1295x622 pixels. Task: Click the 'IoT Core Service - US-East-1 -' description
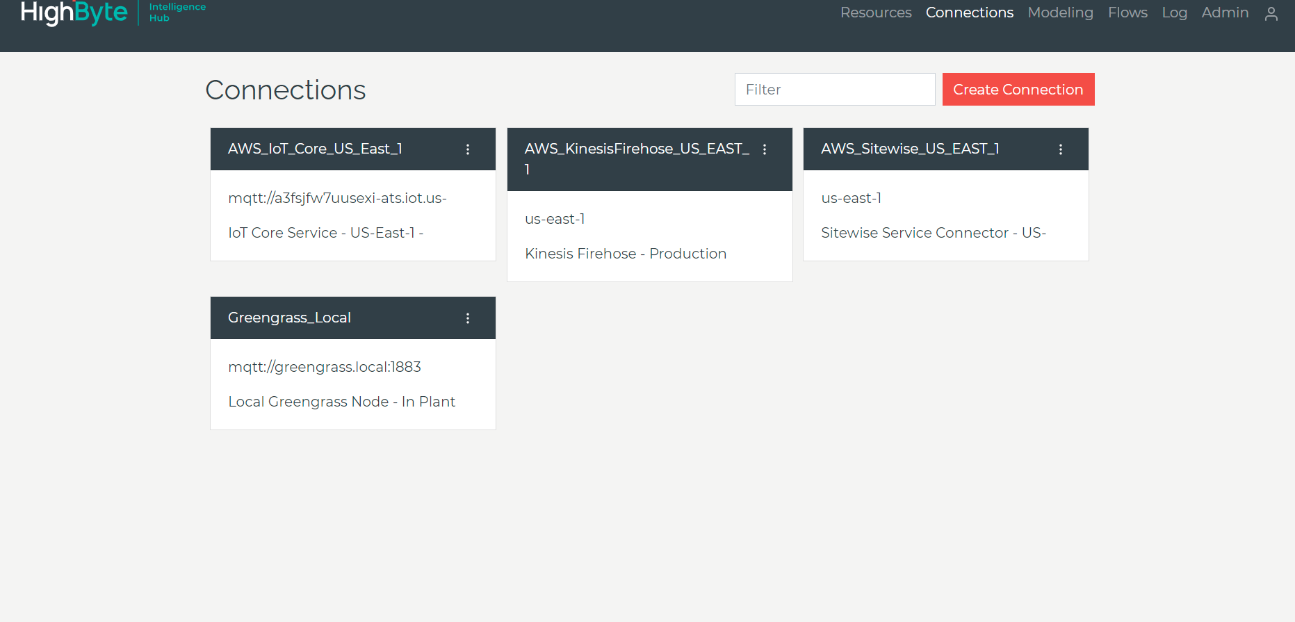(326, 233)
